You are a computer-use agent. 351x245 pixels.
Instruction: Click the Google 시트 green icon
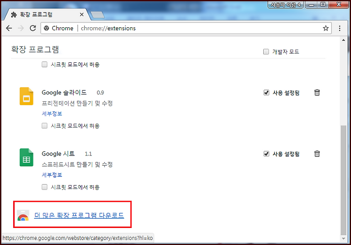tap(26, 157)
